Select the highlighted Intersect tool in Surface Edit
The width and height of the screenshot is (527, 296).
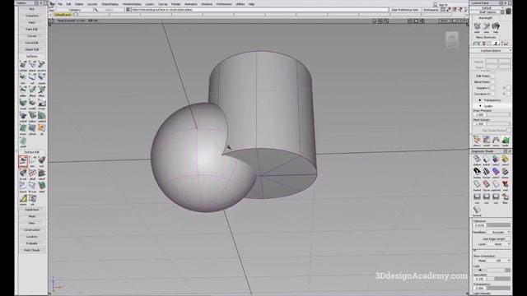pyautogui.click(x=23, y=161)
